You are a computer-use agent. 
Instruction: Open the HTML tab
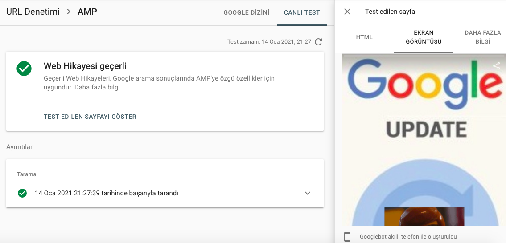coord(364,37)
